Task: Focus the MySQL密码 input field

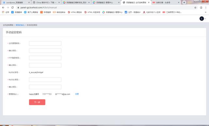Action: pyautogui.click(x=45, y=80)
